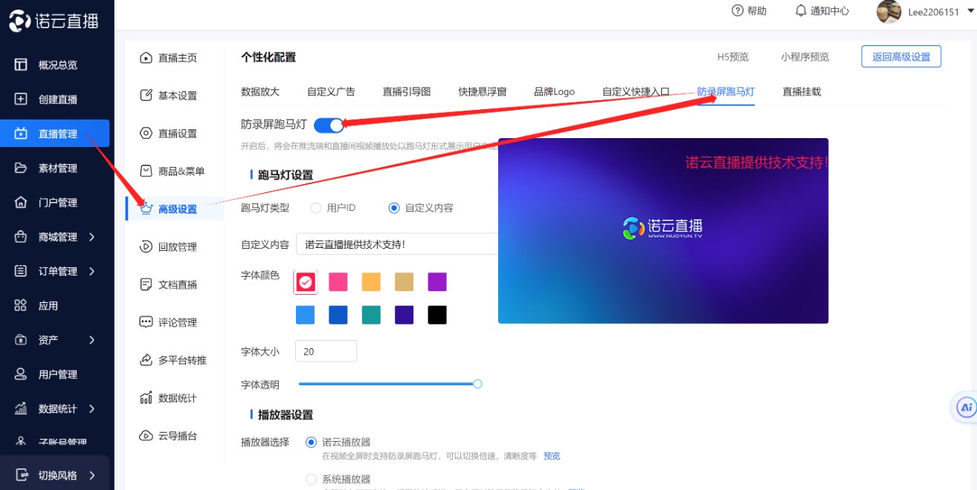The image size is (977, 490).
Task: Click the 评论管理 chat bubble icon
Action: tap(146, 322)
